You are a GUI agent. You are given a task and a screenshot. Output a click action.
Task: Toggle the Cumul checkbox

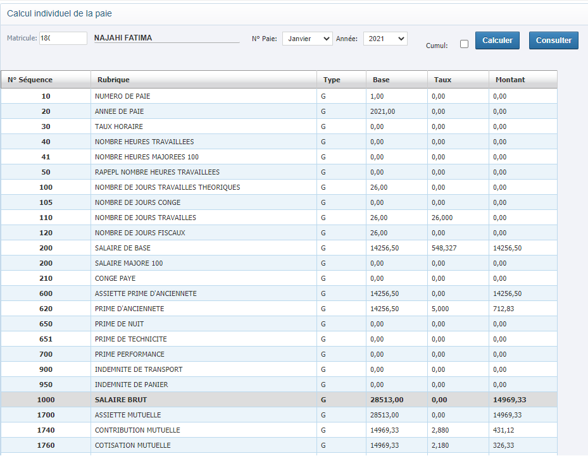coord(464,44)
